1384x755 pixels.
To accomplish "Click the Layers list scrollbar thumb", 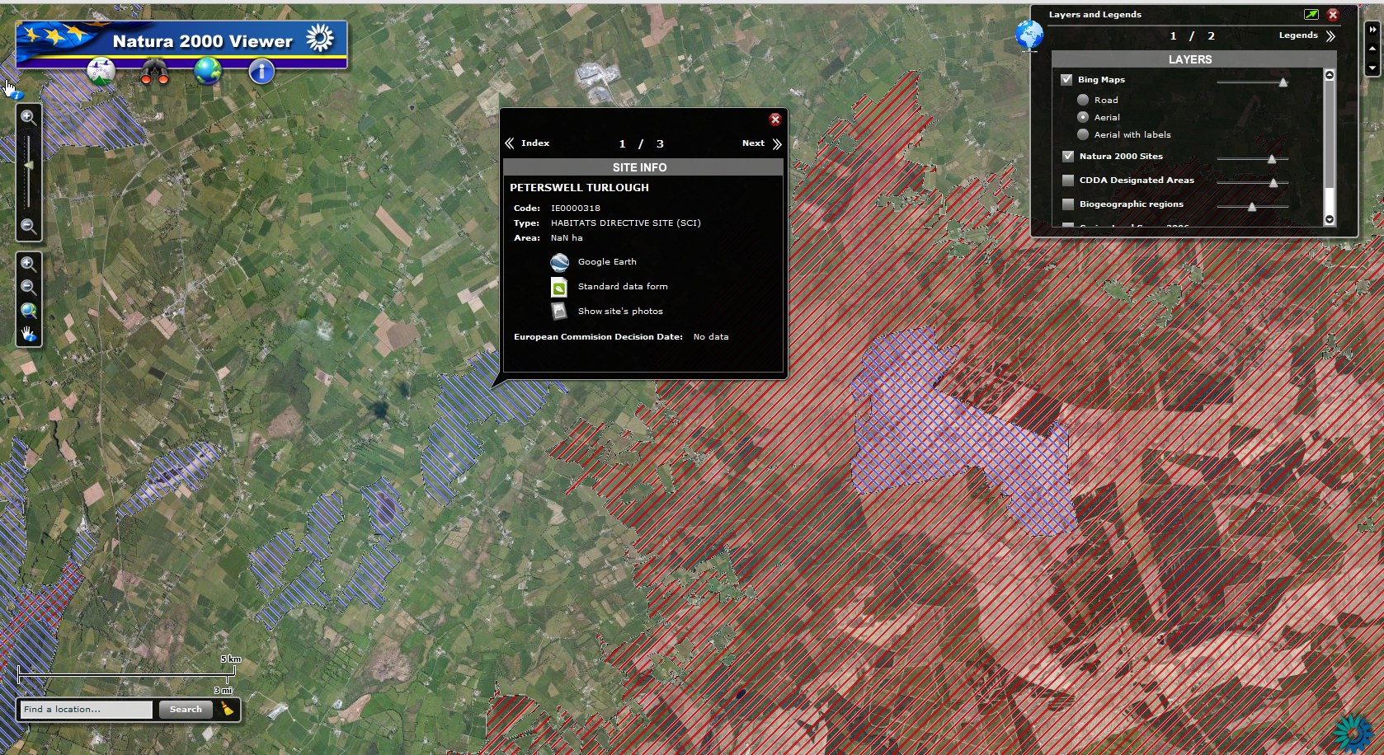I will tap(1329, 134).
